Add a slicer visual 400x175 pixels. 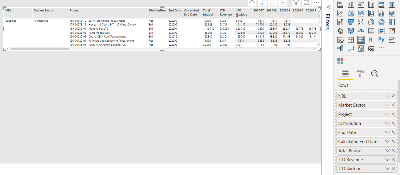(340, 40)
